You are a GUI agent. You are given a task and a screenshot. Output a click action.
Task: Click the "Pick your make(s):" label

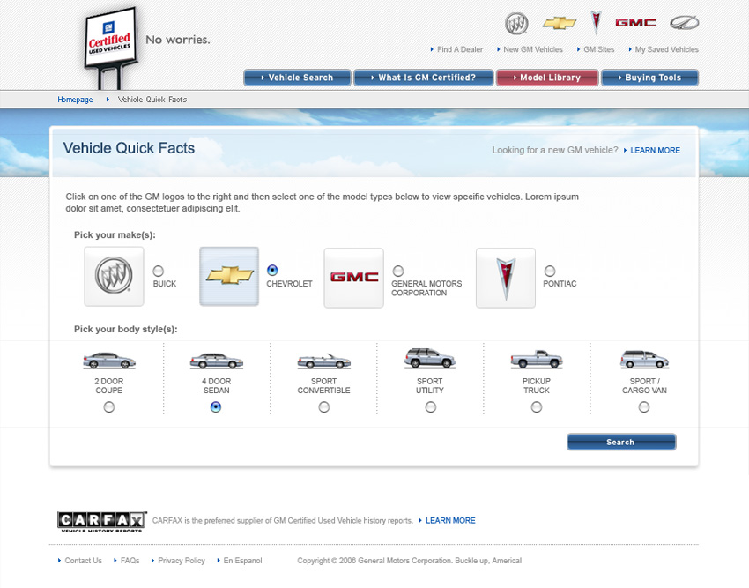pyautogui.click(x=115, y=235)
